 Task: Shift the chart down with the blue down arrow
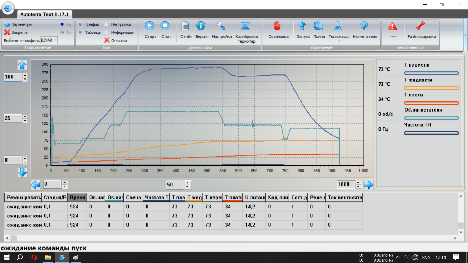coord(22,173)
